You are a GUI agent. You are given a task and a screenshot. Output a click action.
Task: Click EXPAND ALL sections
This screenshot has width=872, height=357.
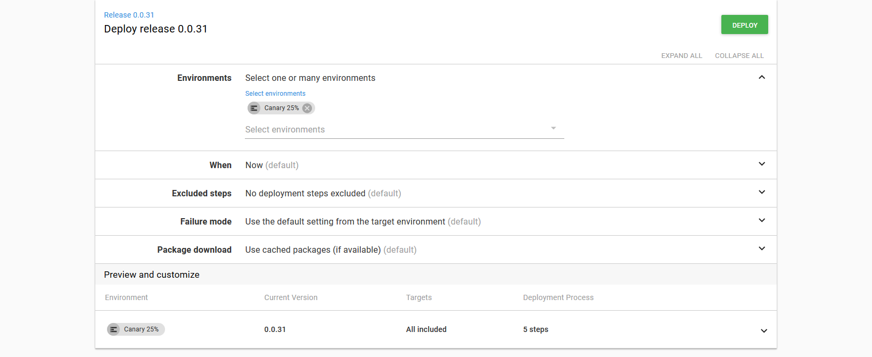coord(681,56)
